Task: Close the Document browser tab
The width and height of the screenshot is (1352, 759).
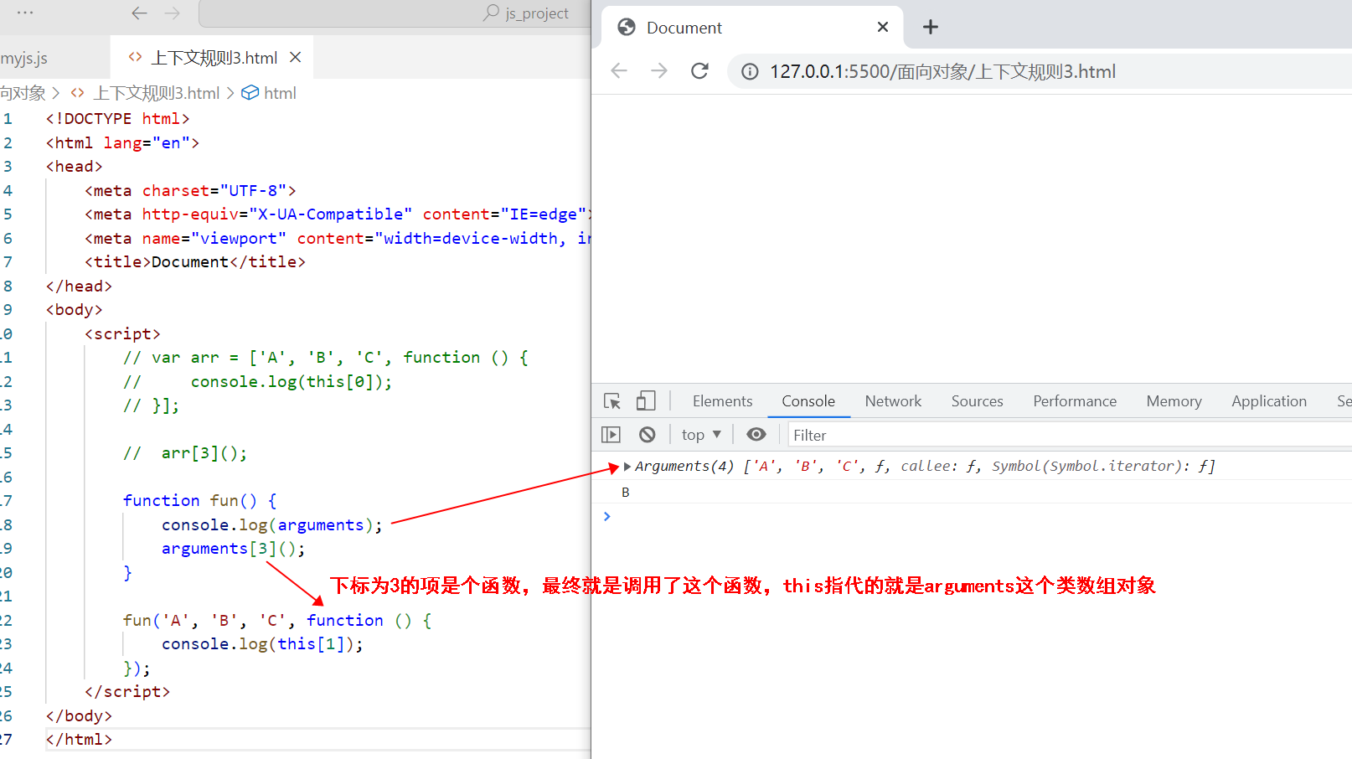Action: [882, 28]
